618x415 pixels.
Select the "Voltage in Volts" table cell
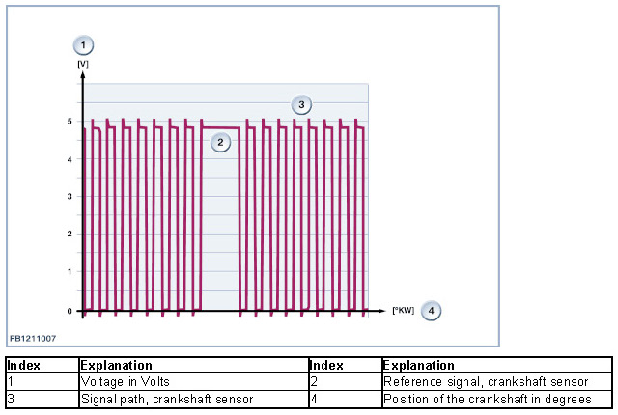[x=125, y=382]
